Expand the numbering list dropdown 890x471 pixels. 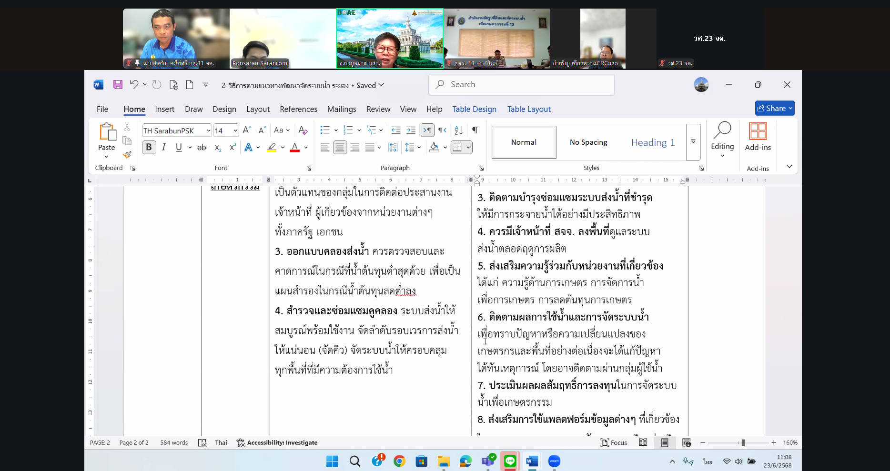click(x=359, y=130)
